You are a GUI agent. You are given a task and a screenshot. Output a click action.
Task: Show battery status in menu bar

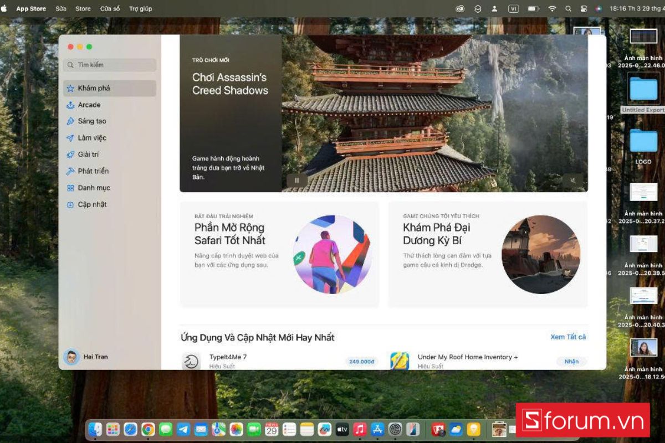tap(533, 9)
